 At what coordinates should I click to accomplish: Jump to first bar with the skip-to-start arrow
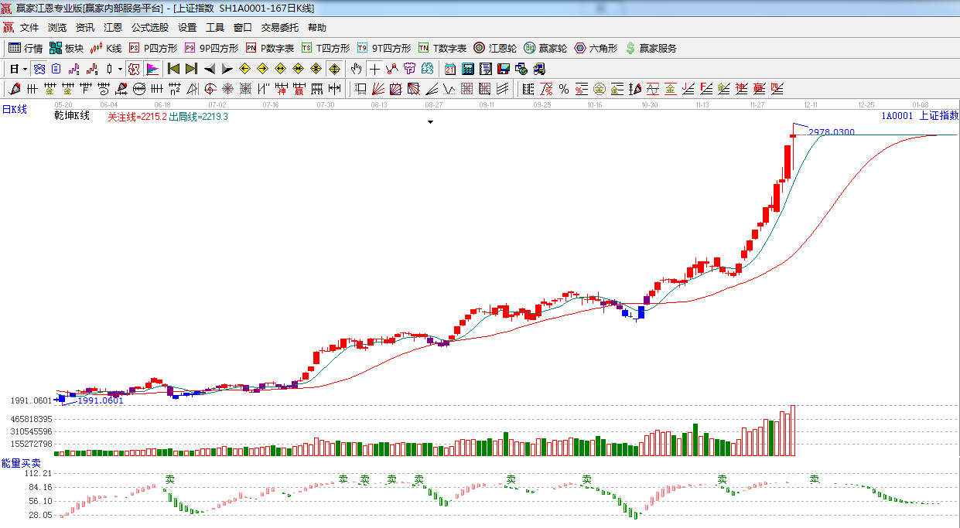173,69
